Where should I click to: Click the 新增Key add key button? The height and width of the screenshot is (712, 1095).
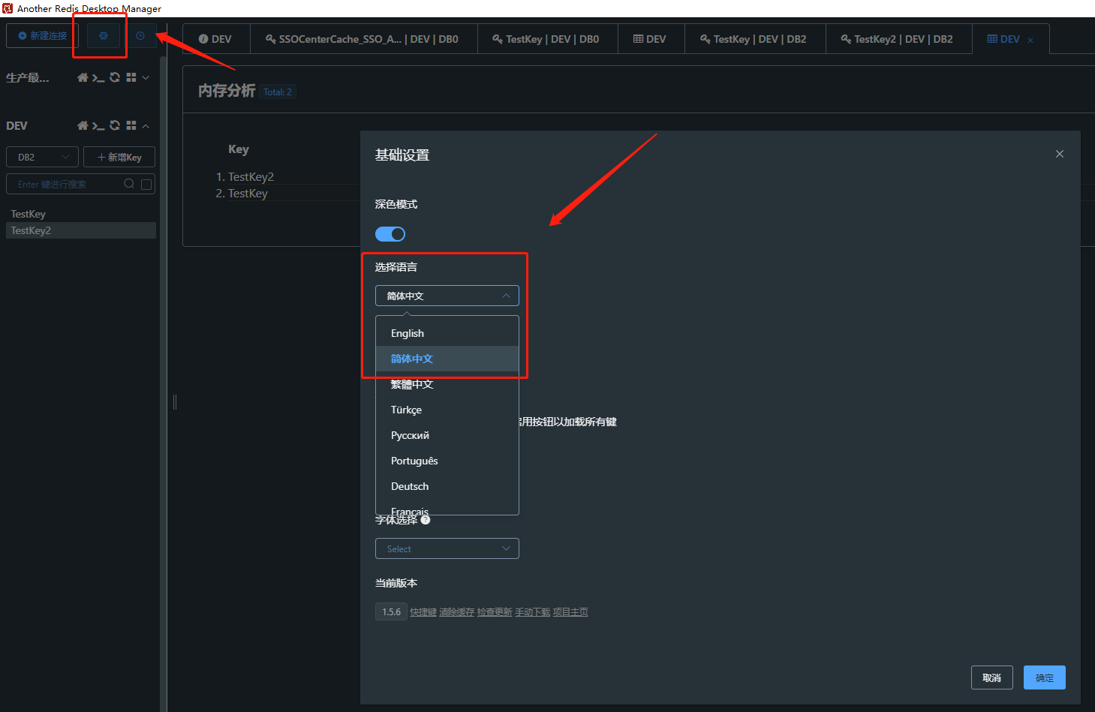coord(119,157)
